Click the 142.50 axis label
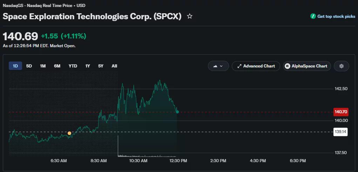 (x=341, y=89)
